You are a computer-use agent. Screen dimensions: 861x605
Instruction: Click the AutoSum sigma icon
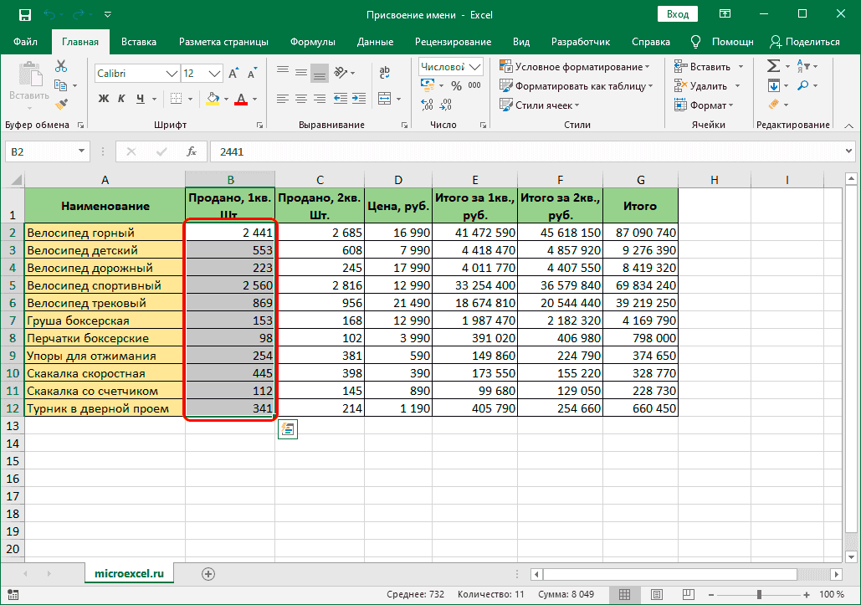point(773,66)
